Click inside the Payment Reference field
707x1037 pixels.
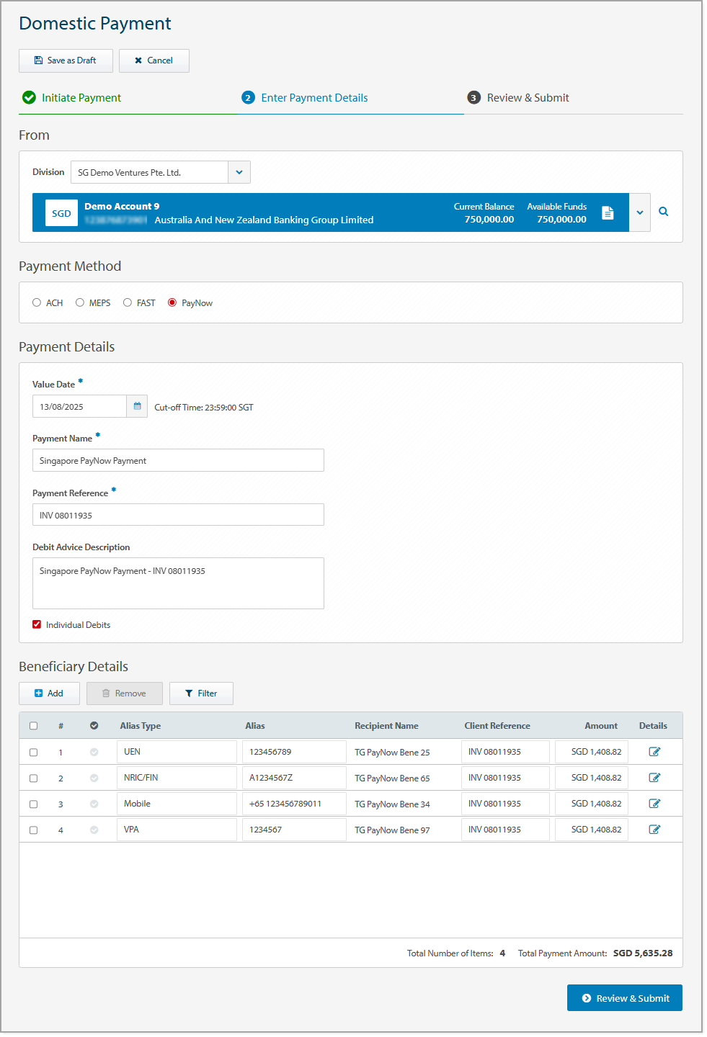177,514
